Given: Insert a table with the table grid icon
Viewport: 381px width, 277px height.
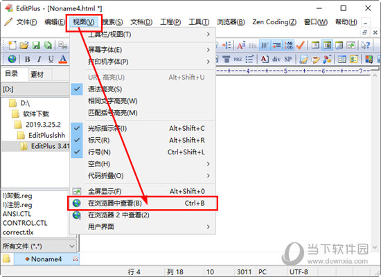Looking at the screenshot, I should pyautogui.click(x=342, y=59).
